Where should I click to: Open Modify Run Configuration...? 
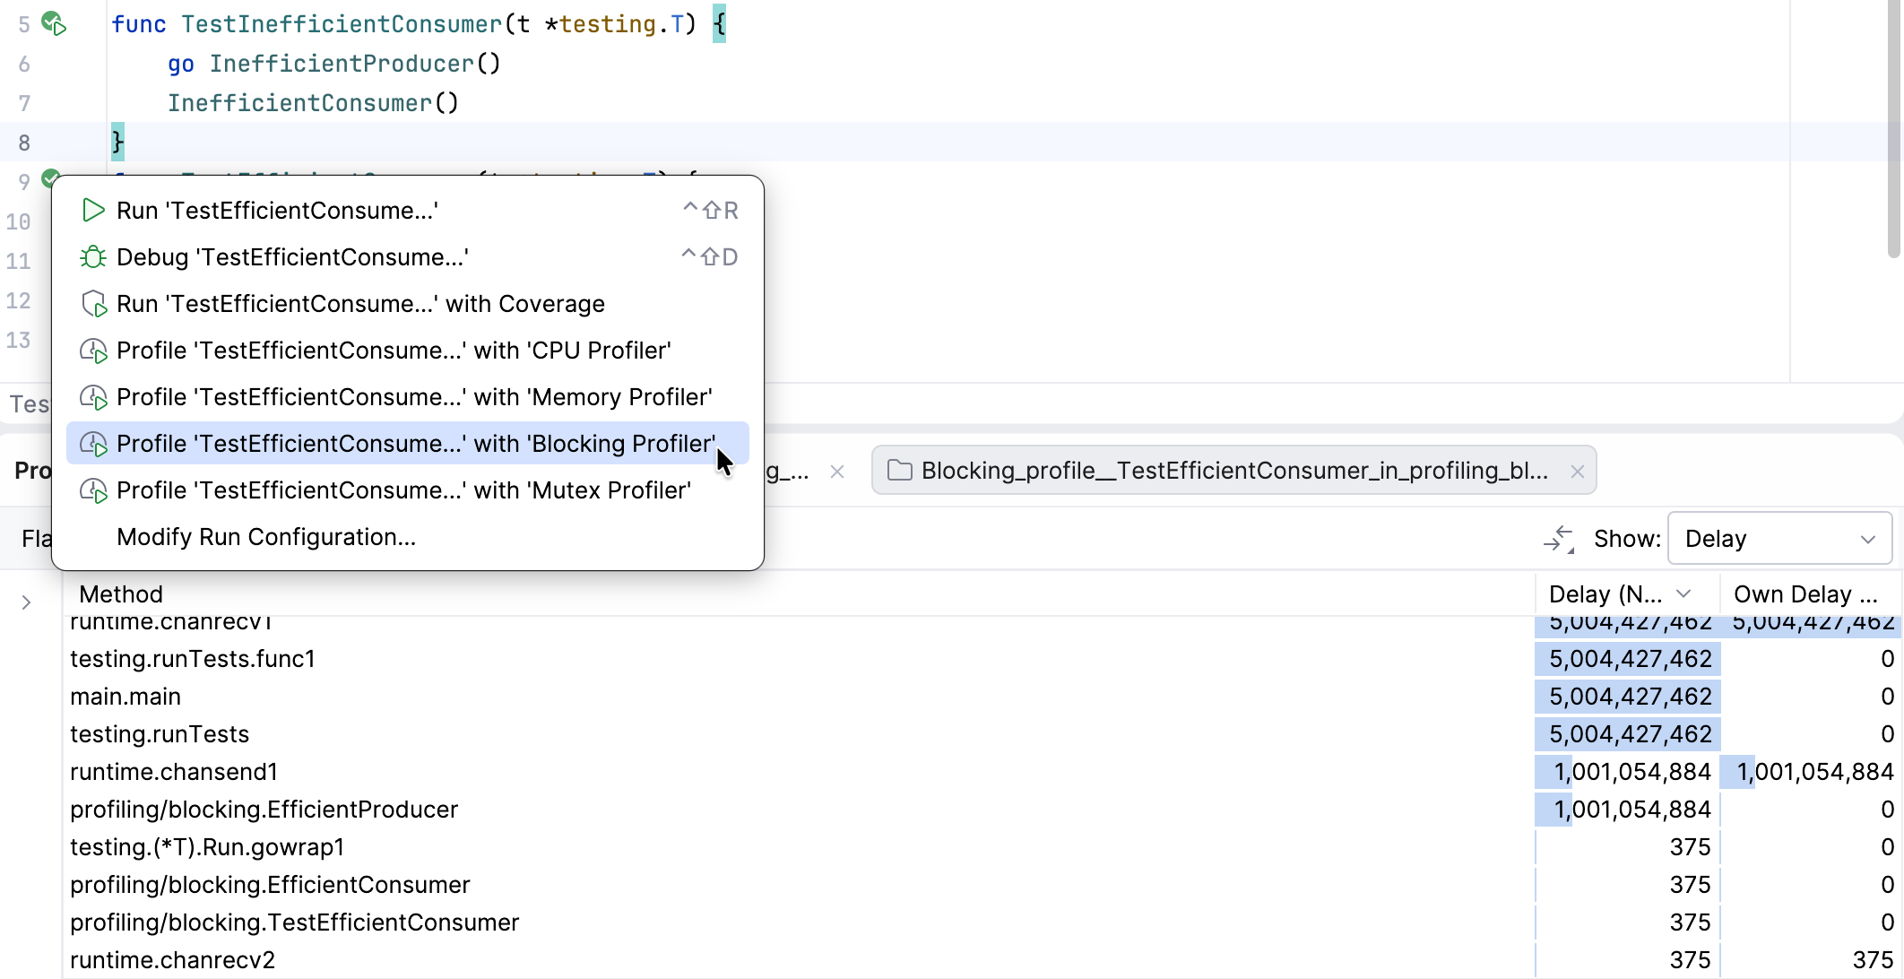[266, 536]
